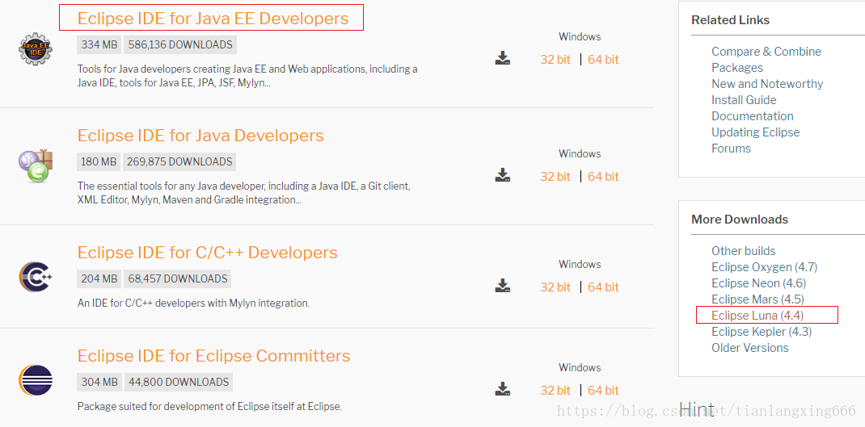Select Eclipse Oxygen (4.7)
The height and width of the screenshot is (427, 865).
764,267
